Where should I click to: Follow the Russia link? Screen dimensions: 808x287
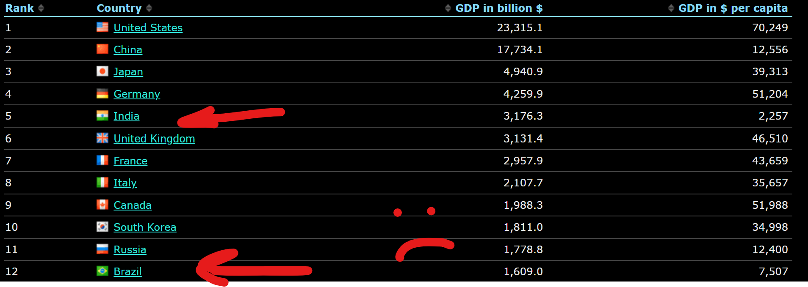(x=130, y=249)
